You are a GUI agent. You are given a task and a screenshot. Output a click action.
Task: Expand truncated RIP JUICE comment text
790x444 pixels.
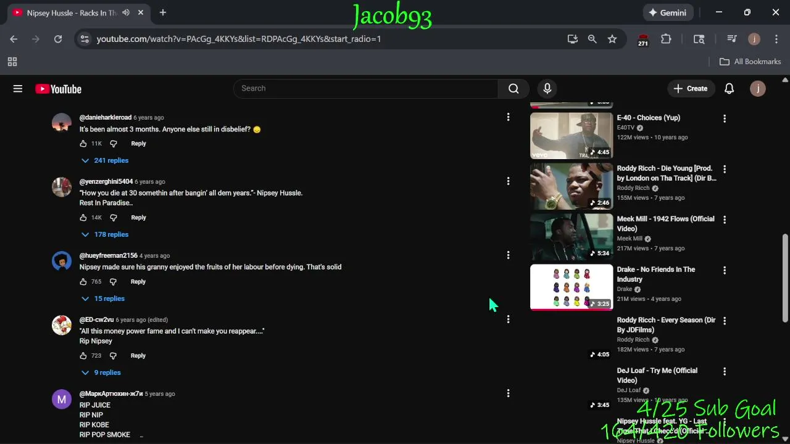tap(141, 435)
